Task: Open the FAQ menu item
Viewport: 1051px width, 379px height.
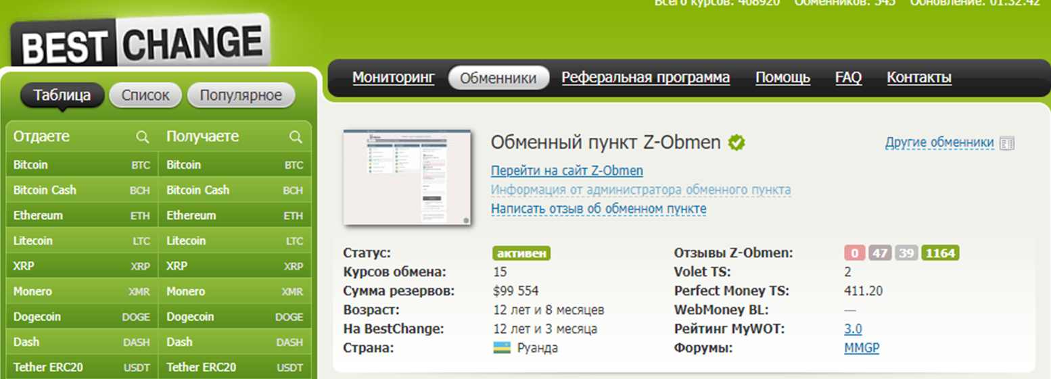Action: click(848, 78)
